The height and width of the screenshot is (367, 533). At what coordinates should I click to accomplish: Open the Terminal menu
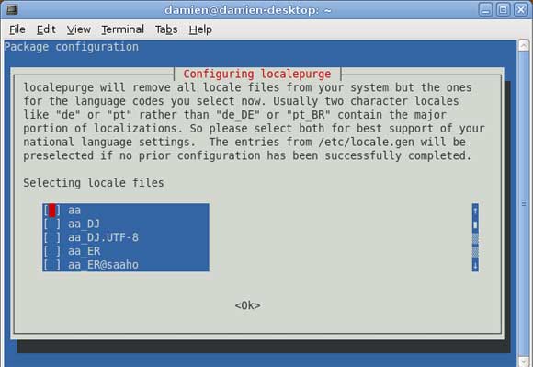123,29
